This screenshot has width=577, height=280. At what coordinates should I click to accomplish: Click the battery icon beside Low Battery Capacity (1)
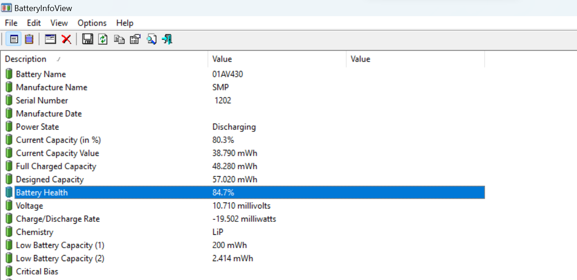tap(9, 245)
